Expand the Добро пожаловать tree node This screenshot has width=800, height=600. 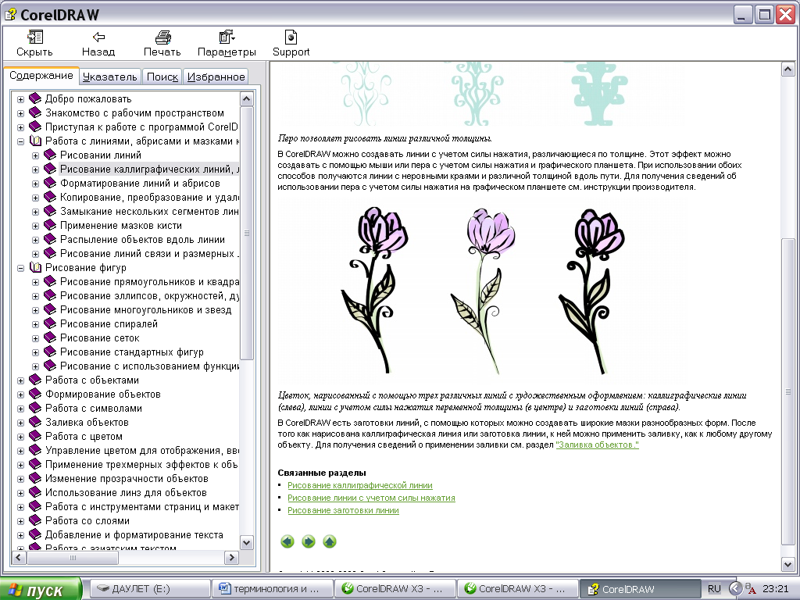point(20,99)
